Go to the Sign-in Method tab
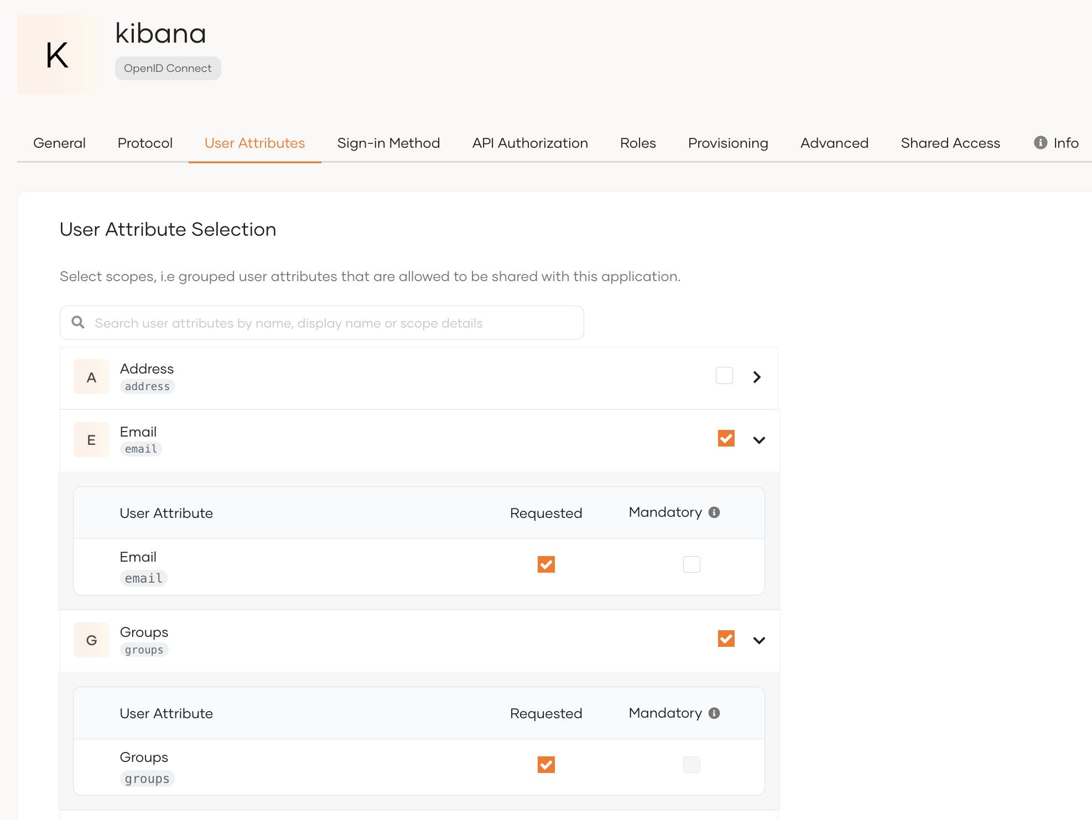Image resolution: width=1092 pixels, height=820 pixels. coord(388,143)
